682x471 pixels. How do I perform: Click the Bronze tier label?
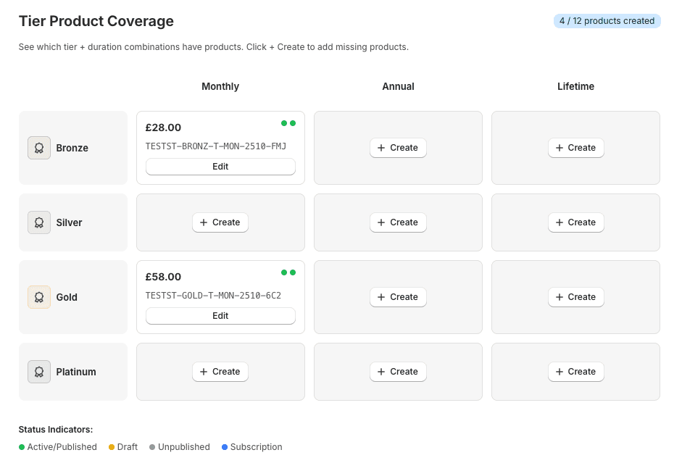72,148
